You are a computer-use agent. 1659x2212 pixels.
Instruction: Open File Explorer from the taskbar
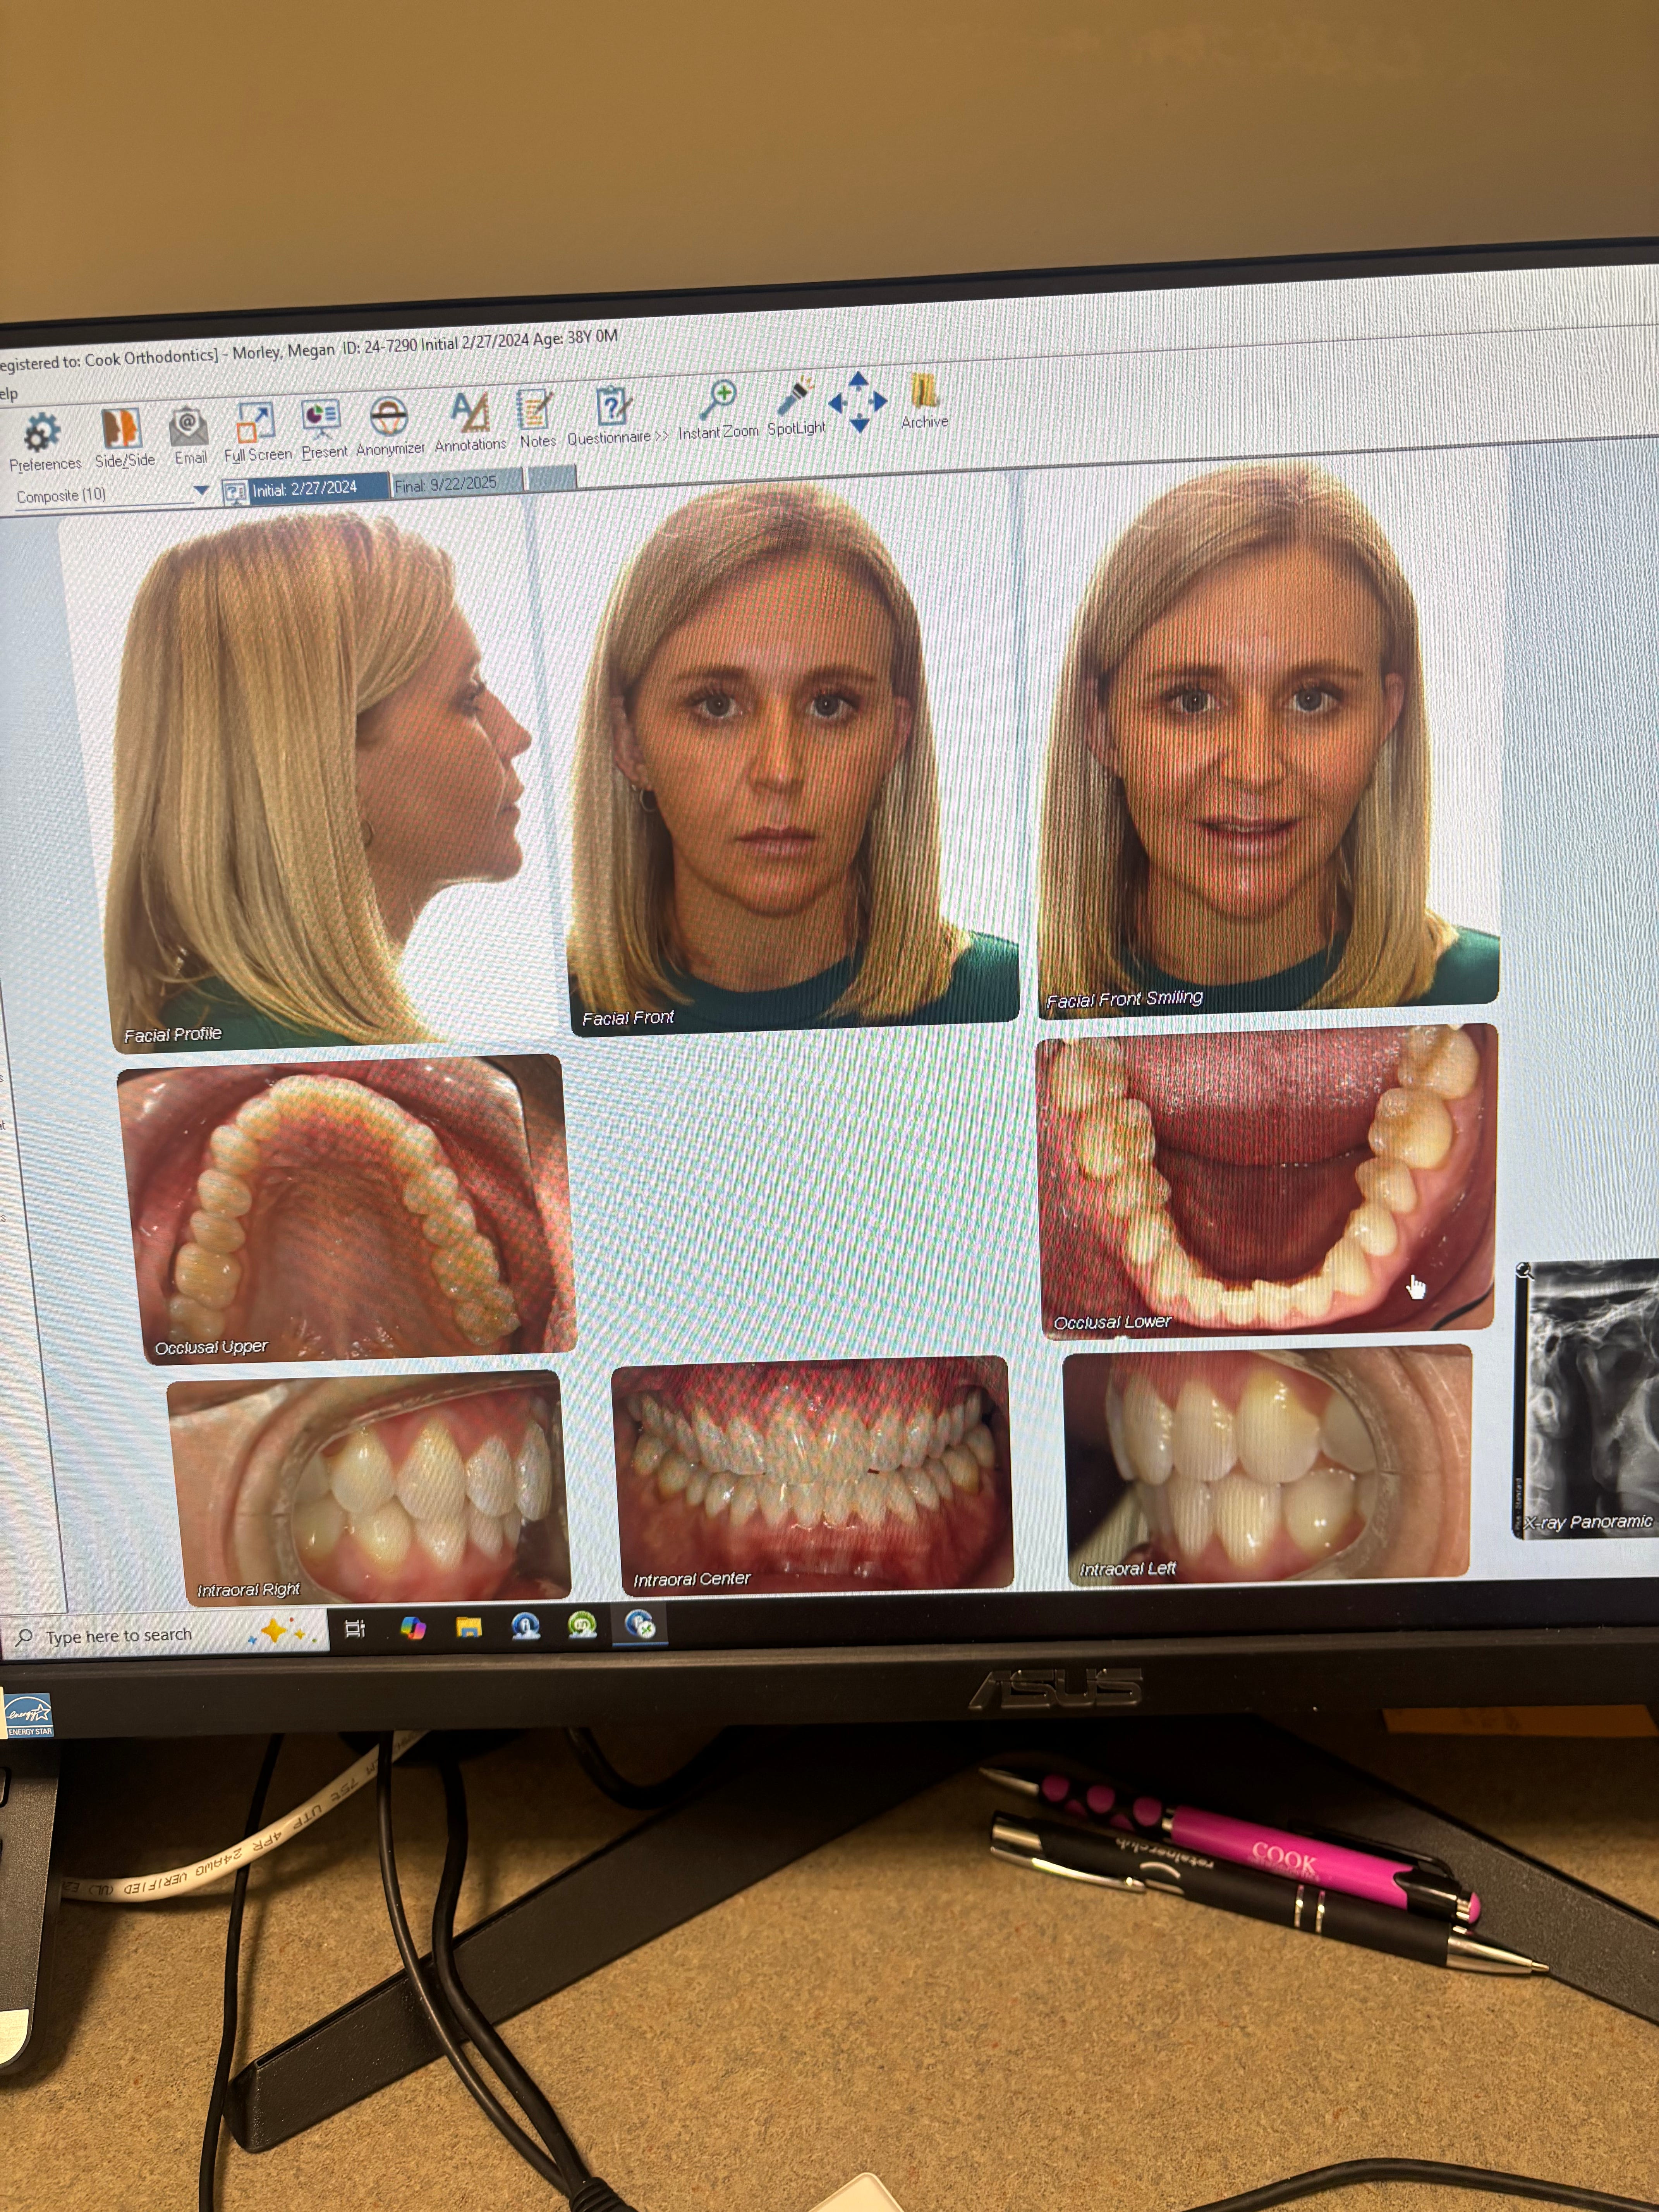[x=469, y=1628]
